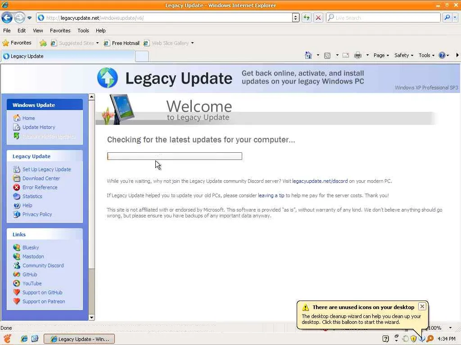The image size is (461, 345).
Task: Click the sidebar scroll down arrow
Action: coord(91,318)
